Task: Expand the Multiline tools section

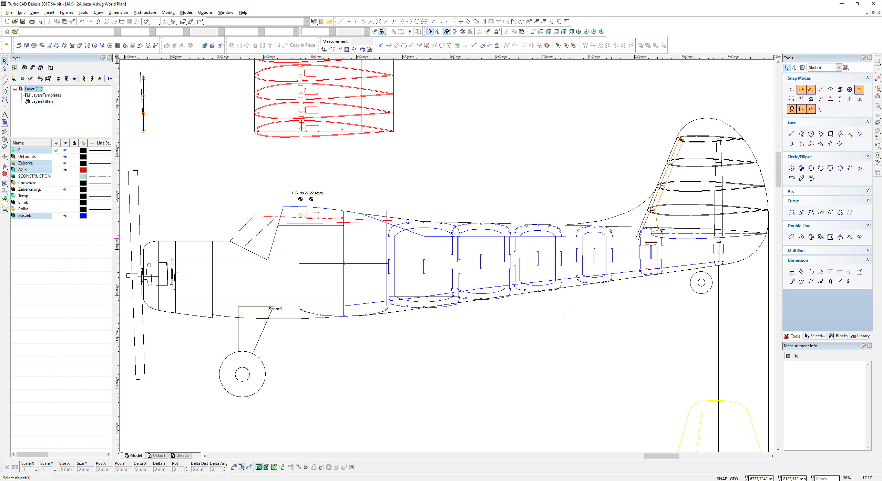Action: coord(868,250)
